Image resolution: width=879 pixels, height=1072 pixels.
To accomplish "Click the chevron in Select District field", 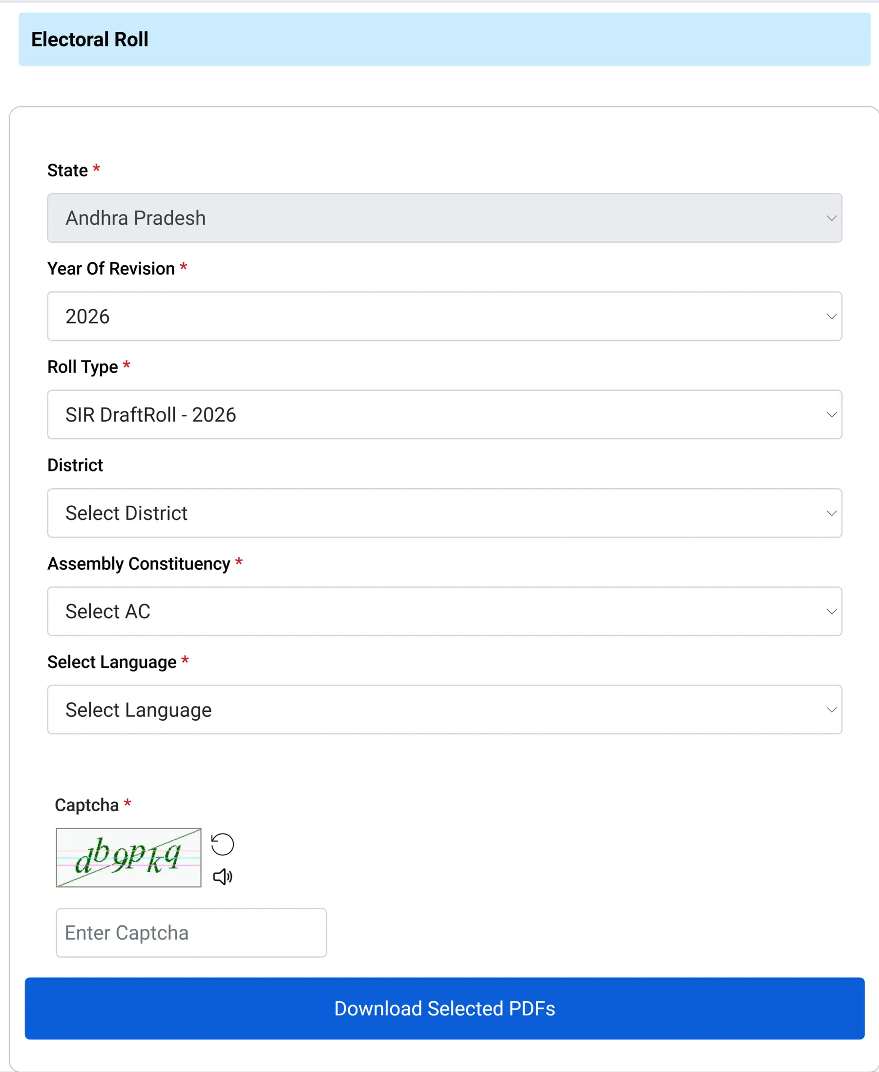I will coord(832,513).
